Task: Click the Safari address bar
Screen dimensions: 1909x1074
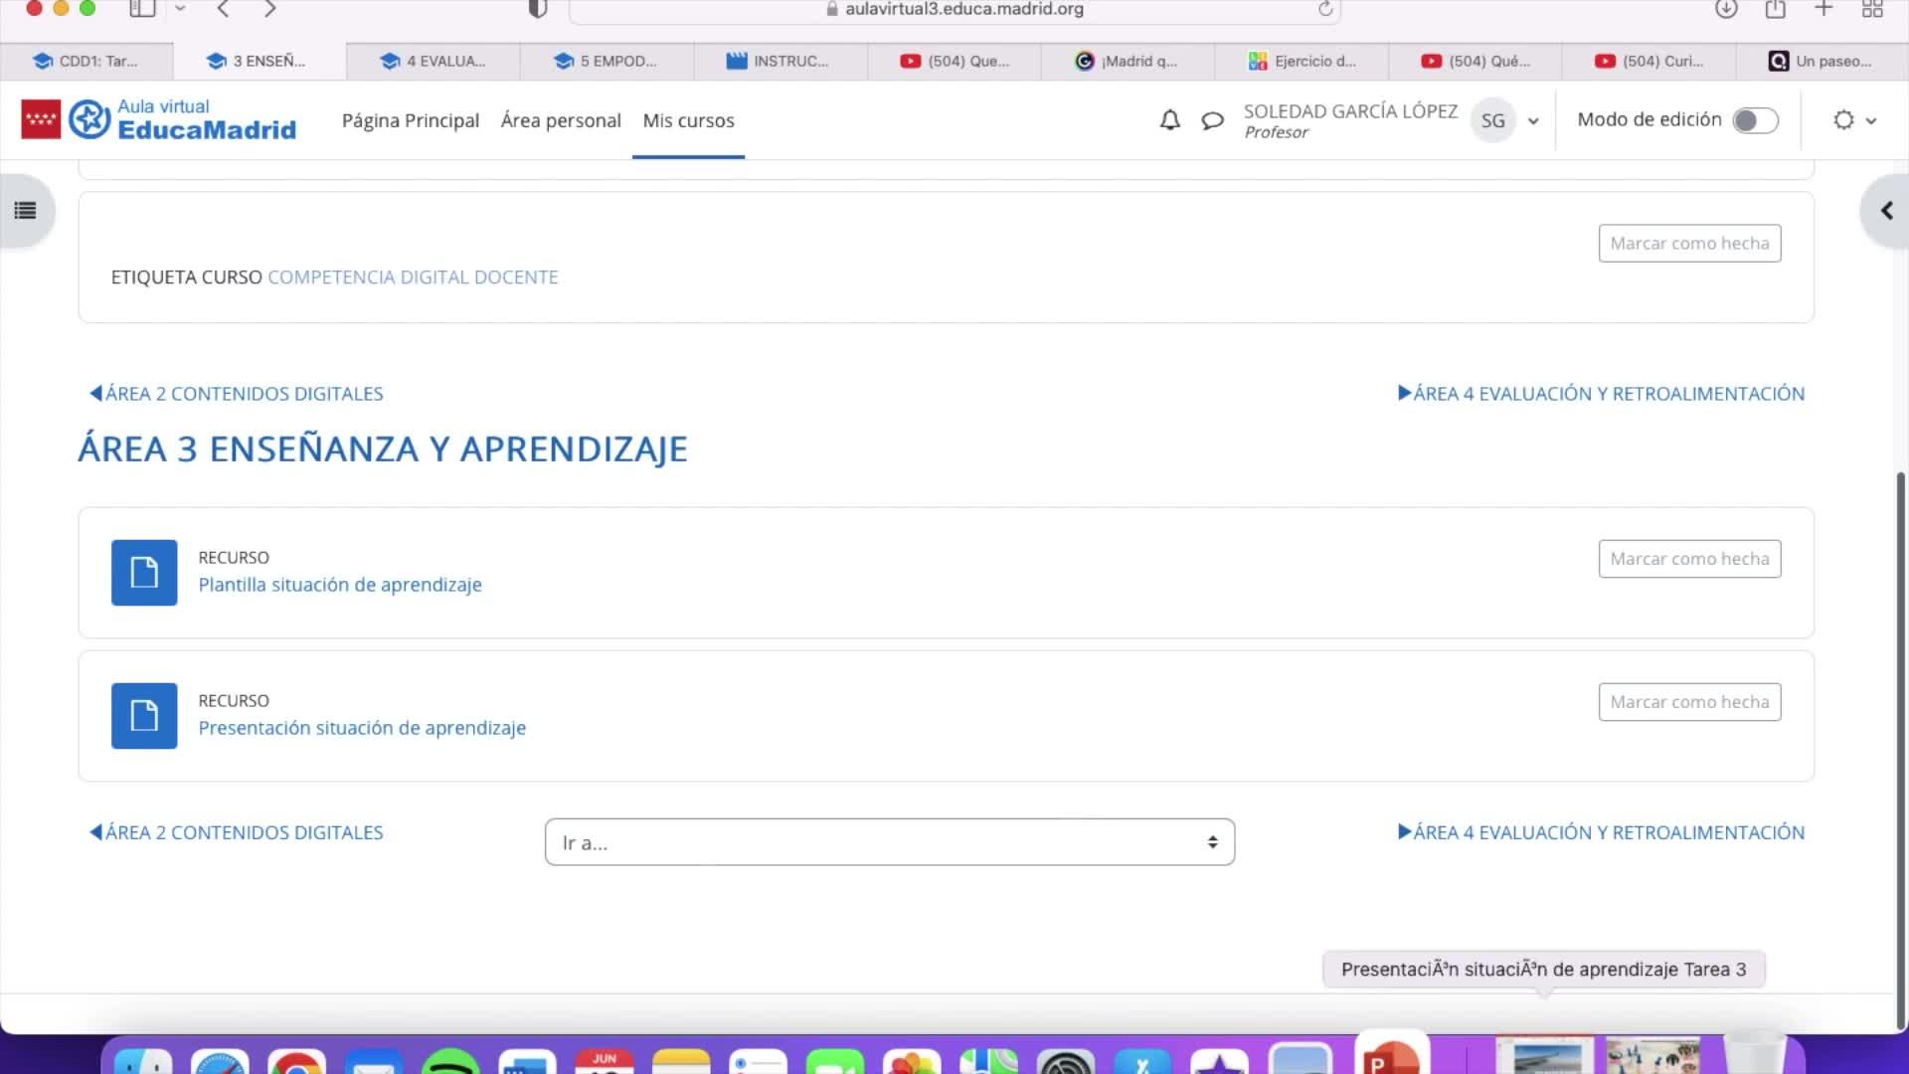Action: pos(954,9)
